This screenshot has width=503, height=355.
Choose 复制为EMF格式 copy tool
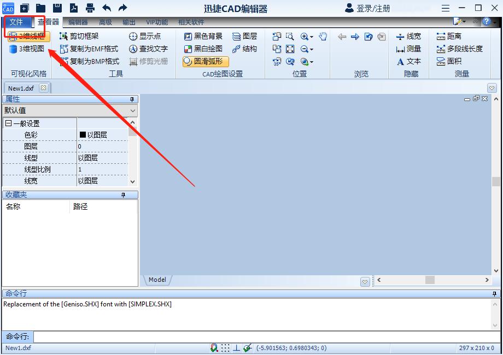pos(89,49)
